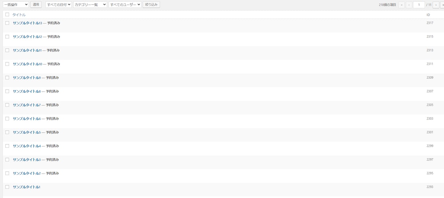Screen dimensions: 444x198
Task: Check the box for サンプルタイトル4
Action: (7, 146)
